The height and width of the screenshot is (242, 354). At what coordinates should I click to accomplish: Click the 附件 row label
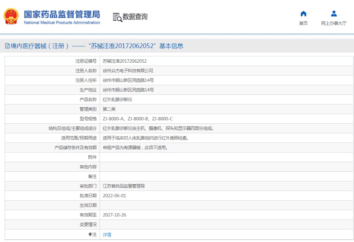click(x=92, y=157)
